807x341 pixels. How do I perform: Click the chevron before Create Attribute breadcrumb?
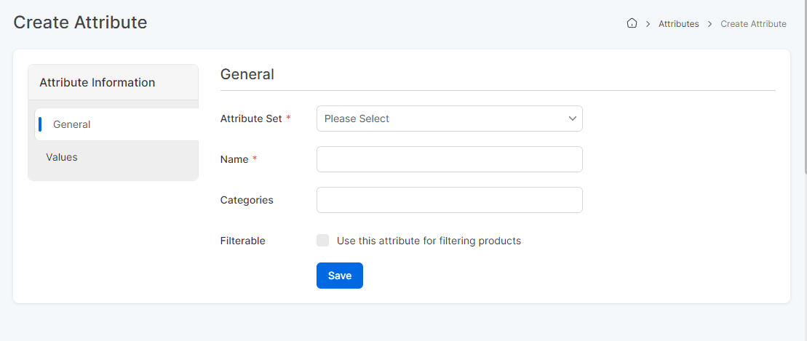click(x=709, y=24)
